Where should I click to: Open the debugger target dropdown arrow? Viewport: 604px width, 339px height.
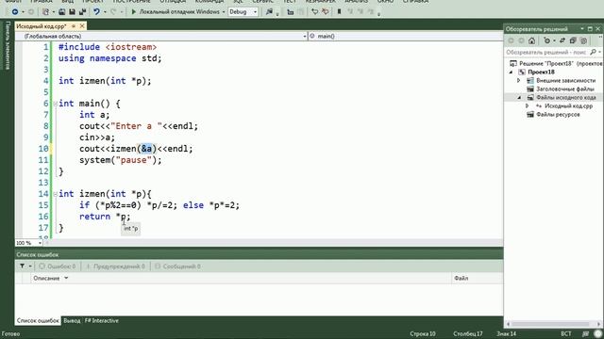tap(224, 12)
